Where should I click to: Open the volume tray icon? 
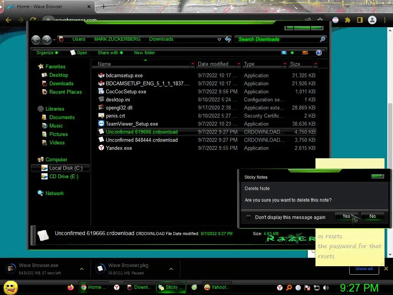(x=326, y=288)
